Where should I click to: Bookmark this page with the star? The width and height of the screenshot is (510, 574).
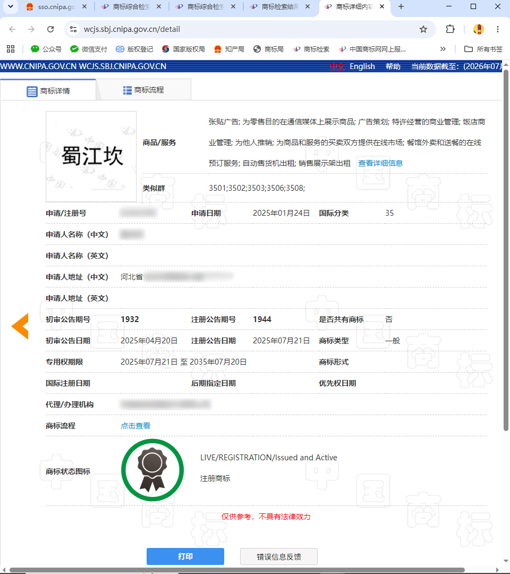(423, 29)
